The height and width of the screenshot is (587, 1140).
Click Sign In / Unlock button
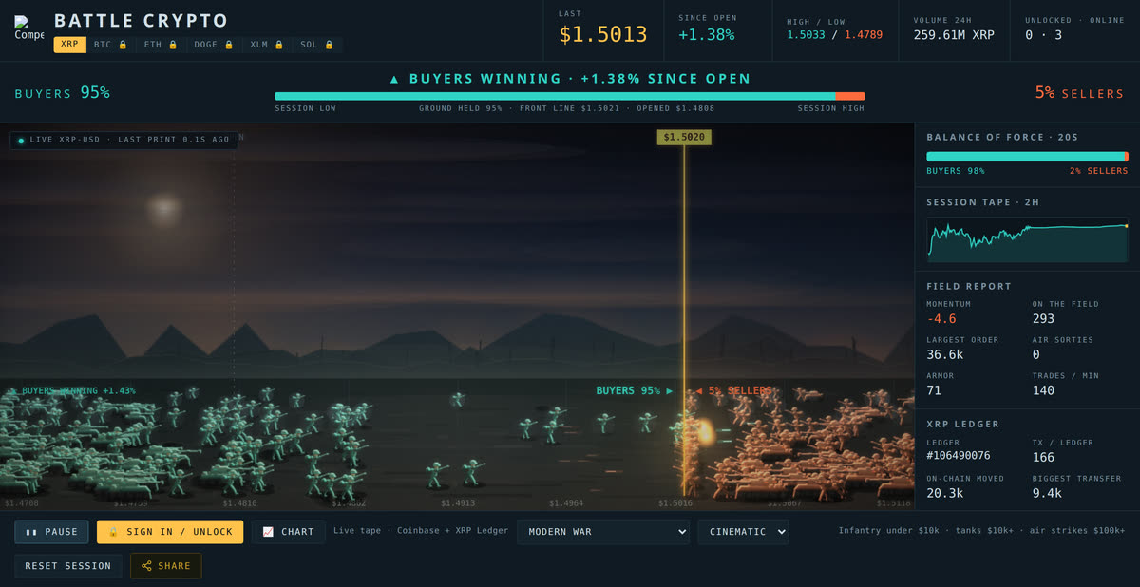point(170,532)
